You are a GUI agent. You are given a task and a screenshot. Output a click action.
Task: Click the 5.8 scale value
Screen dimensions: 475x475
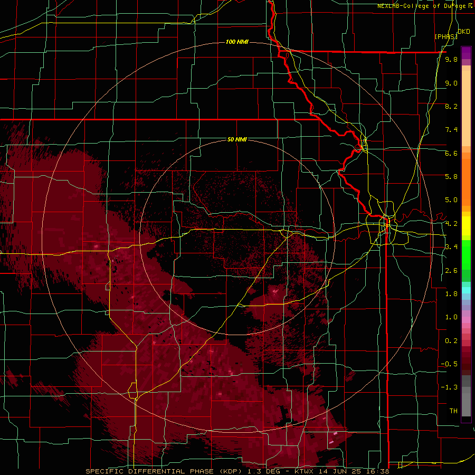pos(451,177)
